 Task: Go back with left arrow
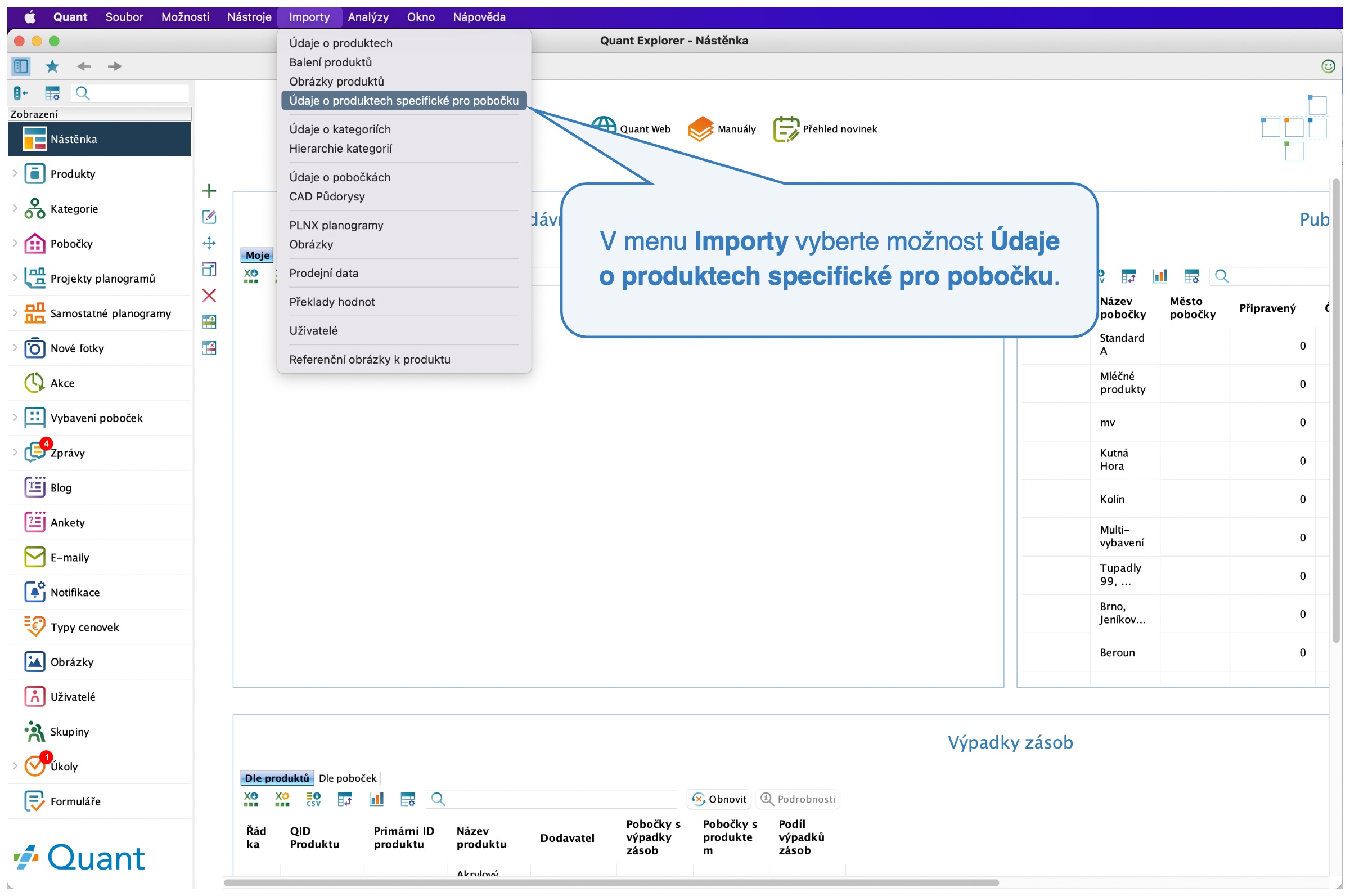84,66
